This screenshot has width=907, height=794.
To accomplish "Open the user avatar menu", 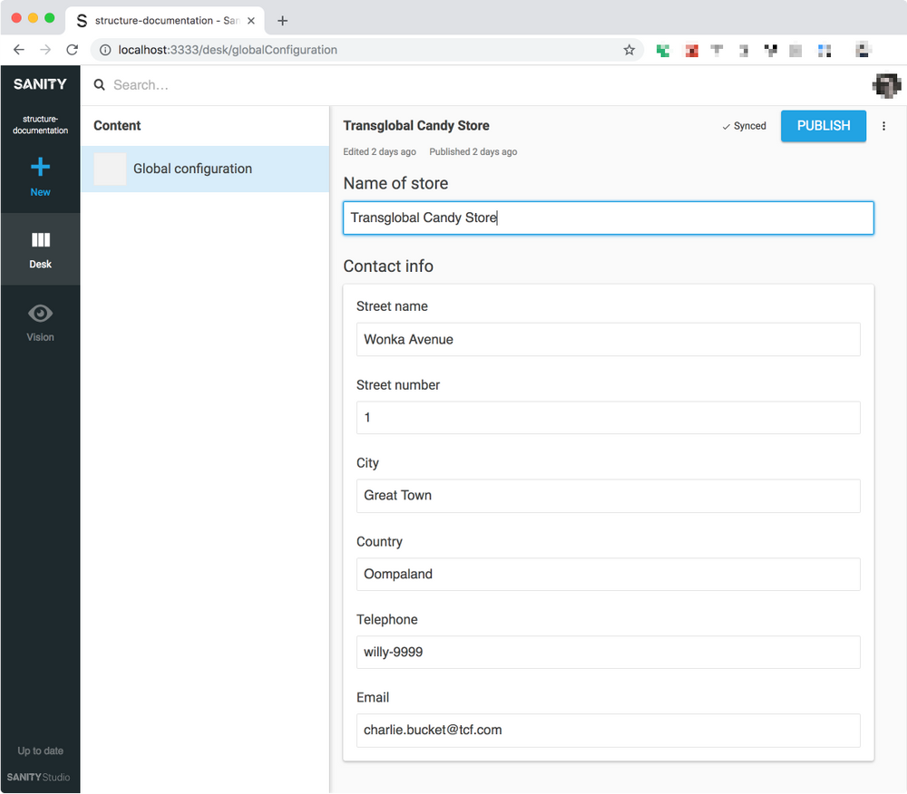I will tap(886, 85).
